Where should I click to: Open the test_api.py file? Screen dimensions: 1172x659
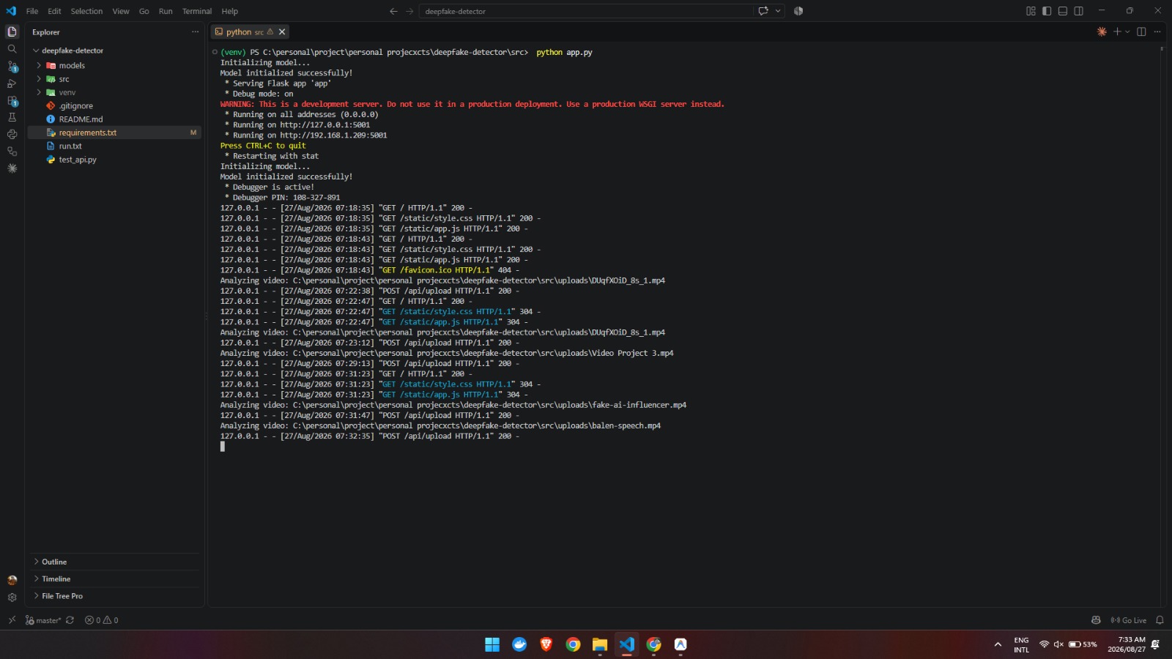pos(77,160)
